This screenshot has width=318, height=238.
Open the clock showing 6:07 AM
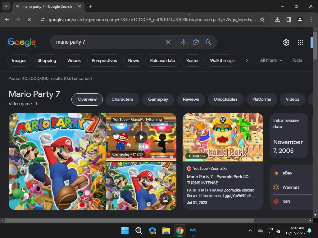point(295,231)
